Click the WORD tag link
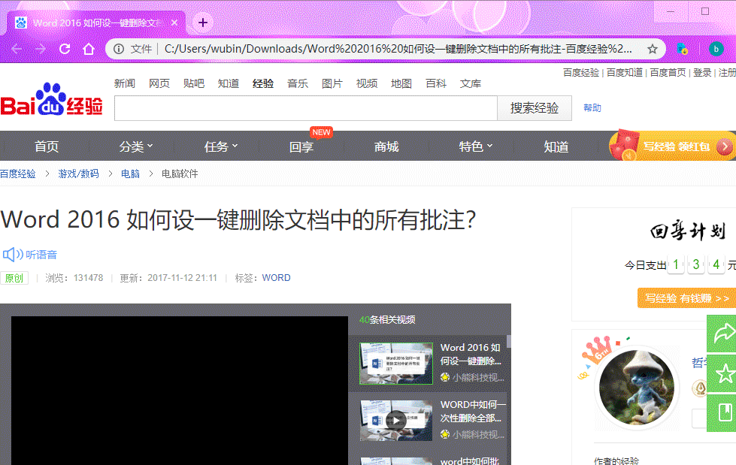The image size is (736, 465). pyautogui.click(x=276, y=278)
